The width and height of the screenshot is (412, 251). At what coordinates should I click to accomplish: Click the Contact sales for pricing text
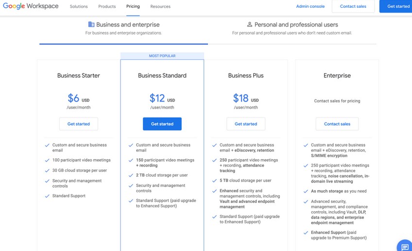point(337,101)
